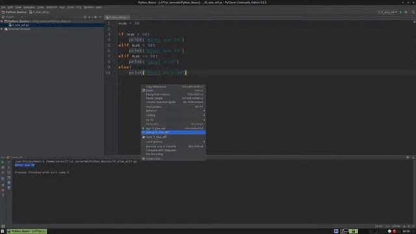Click Copy Reference in the context menu
The width and height of the screenshot is (416, 234).
174,86
